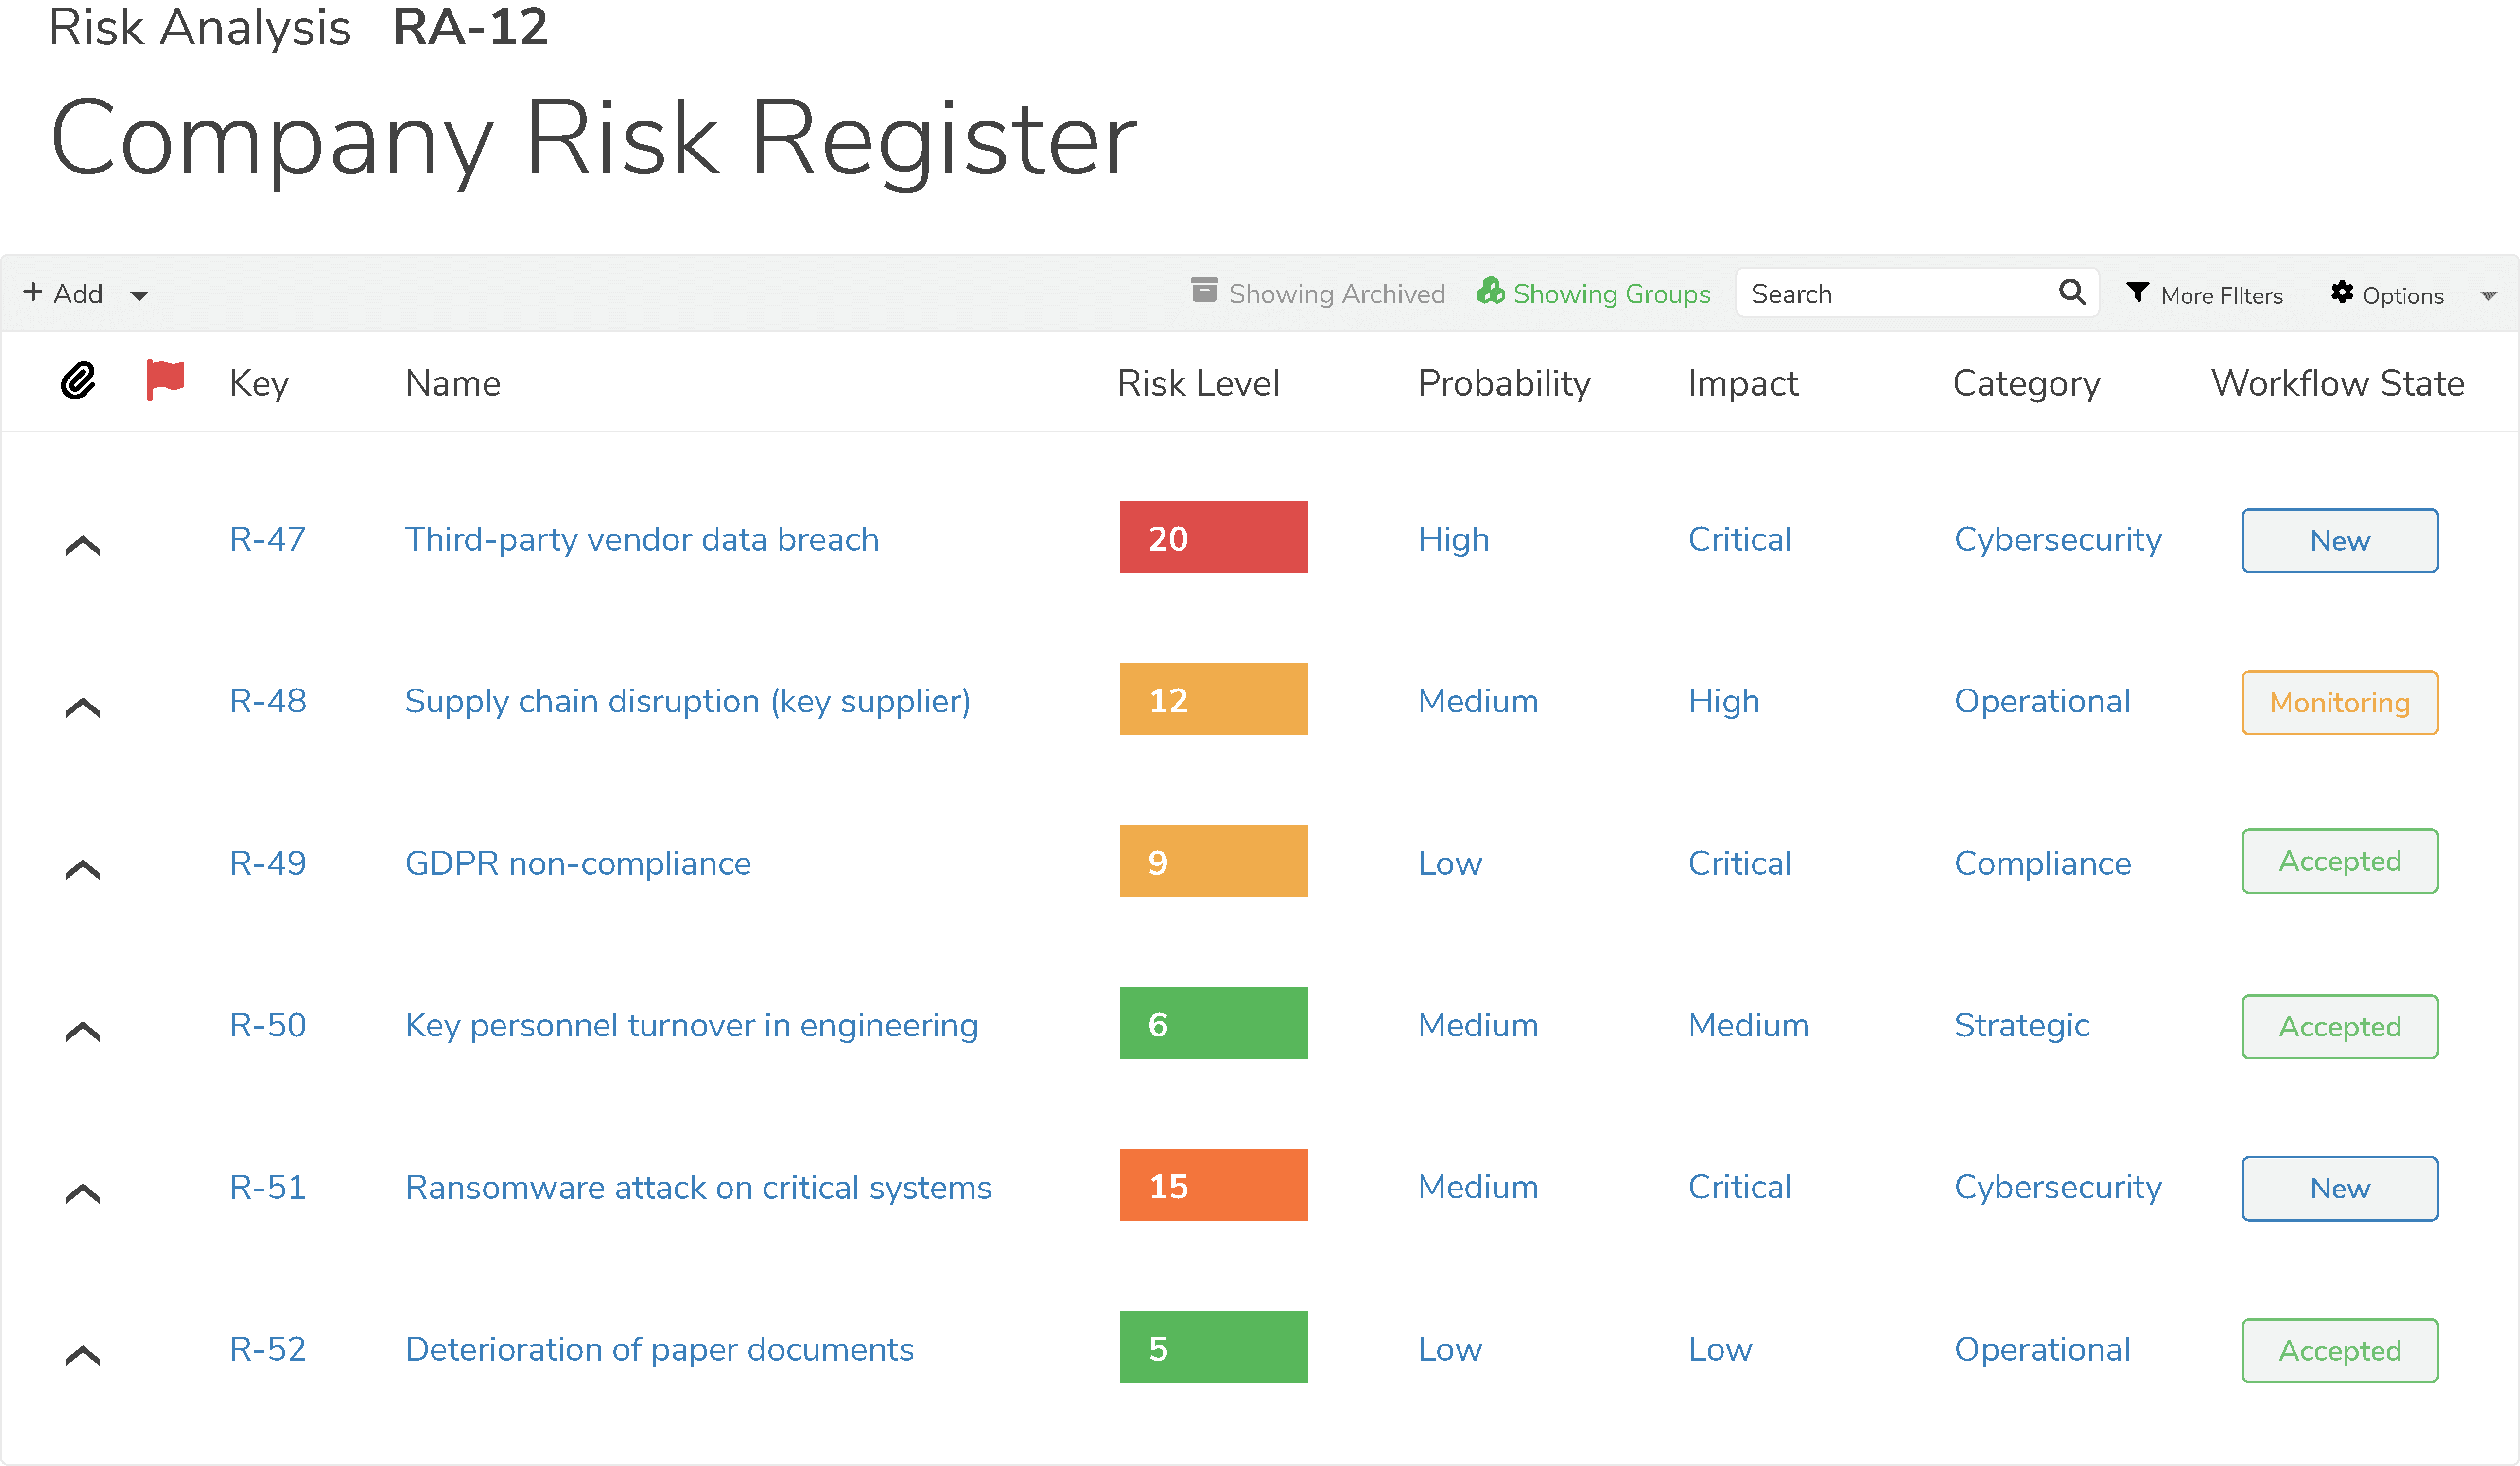Open the Add dropdown arrow

tap(139, 296)
